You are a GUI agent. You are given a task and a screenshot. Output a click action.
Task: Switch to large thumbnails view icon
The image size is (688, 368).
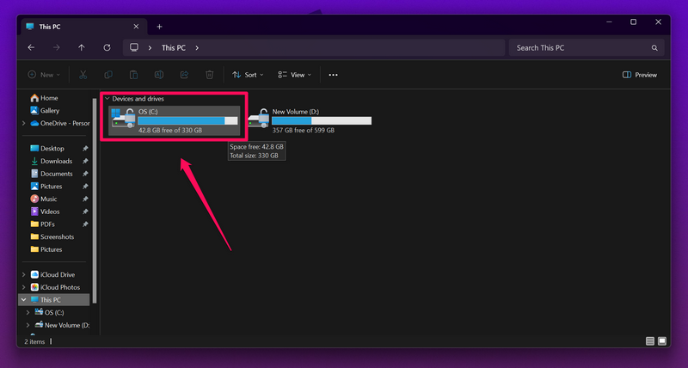pos(662,341)
